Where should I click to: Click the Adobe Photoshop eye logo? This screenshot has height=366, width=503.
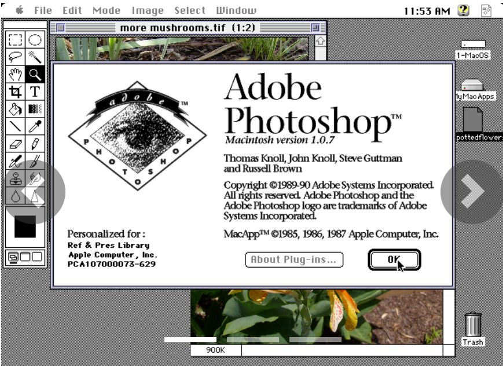pyautogui.click(x=137, y=136)
